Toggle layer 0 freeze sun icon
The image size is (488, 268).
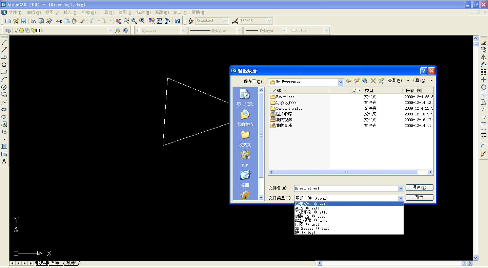pos(21,30)
